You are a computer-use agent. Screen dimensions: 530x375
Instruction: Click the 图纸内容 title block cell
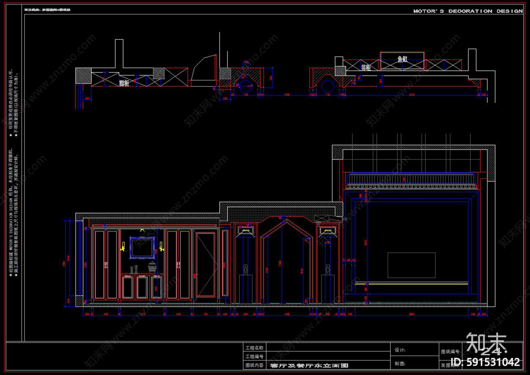(254, 365)
